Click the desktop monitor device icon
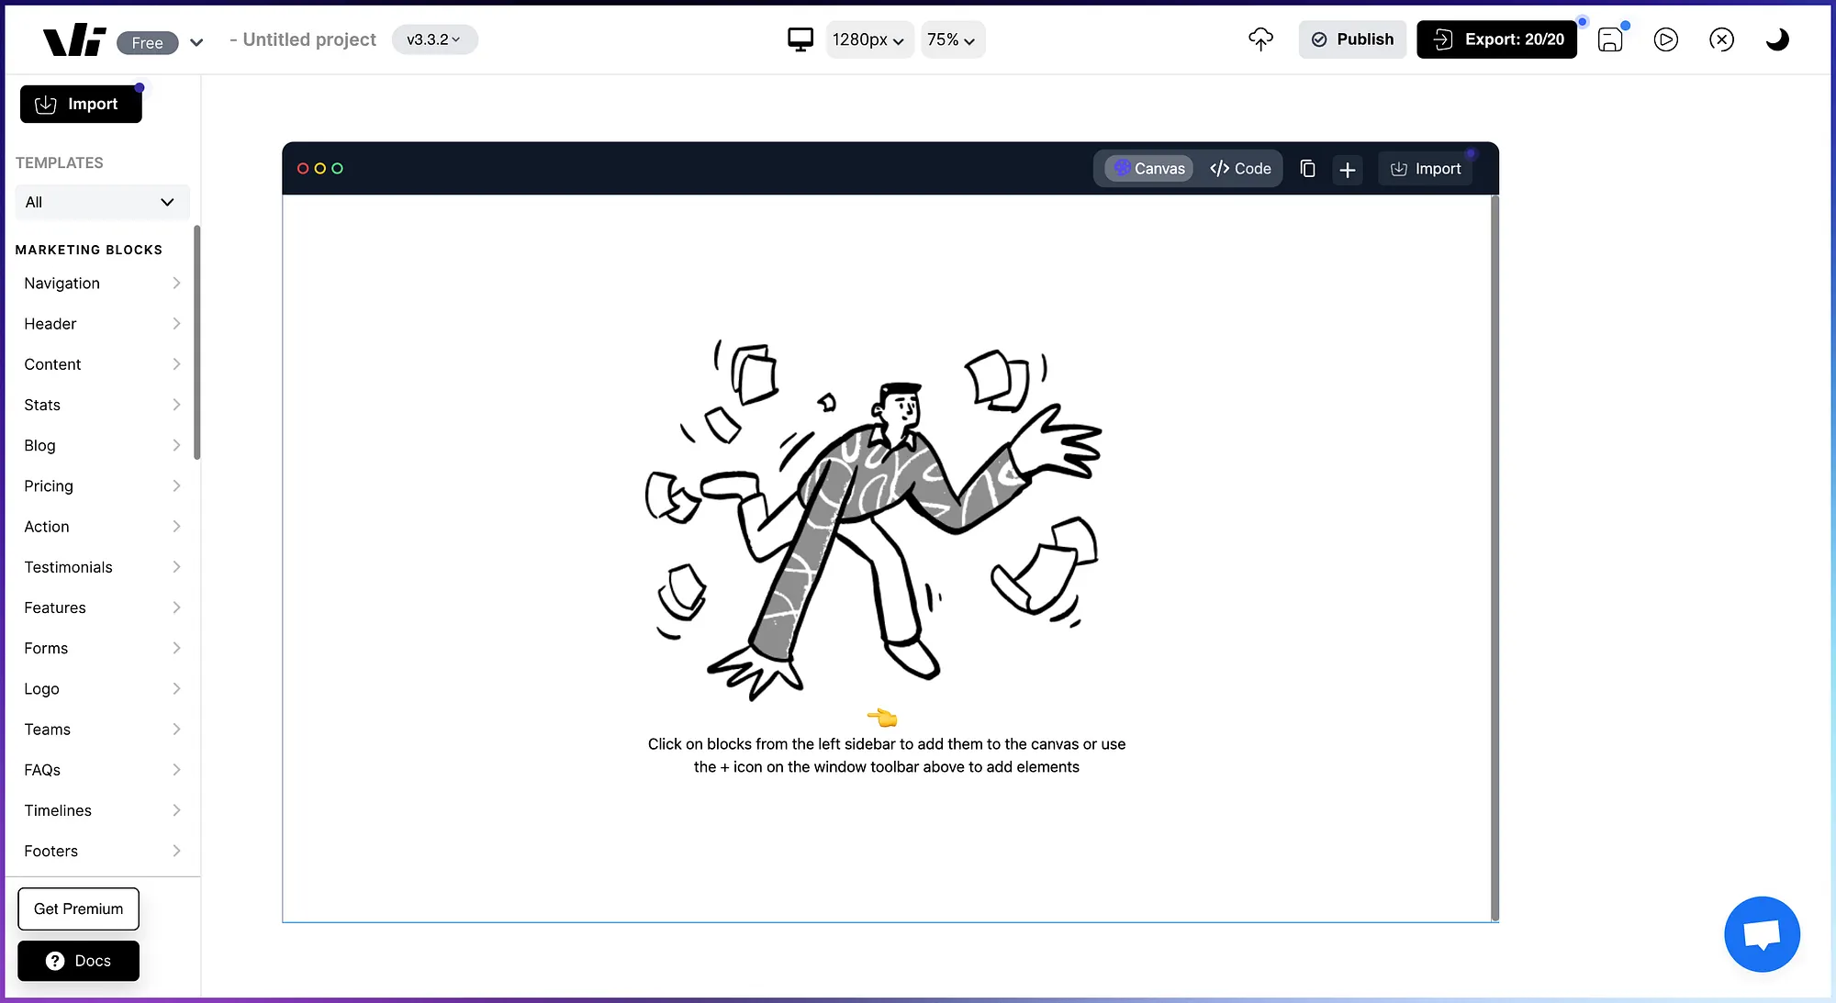1836x1003 pixels. point(800,39)
